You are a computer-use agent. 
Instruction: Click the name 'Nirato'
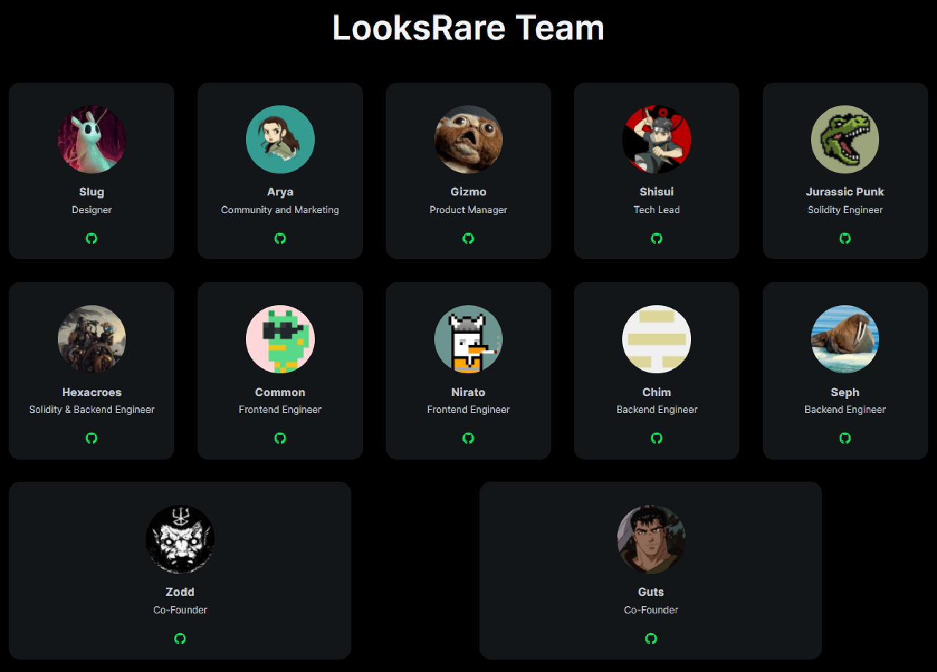click(x=468, y=392)
